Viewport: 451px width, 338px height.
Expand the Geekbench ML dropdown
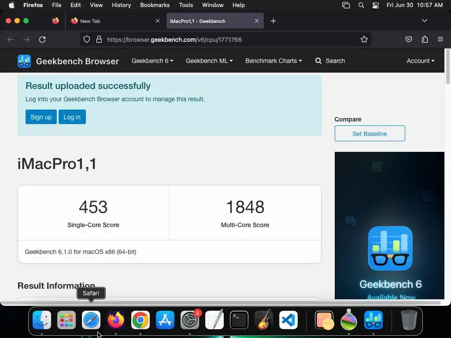[209, 61]
